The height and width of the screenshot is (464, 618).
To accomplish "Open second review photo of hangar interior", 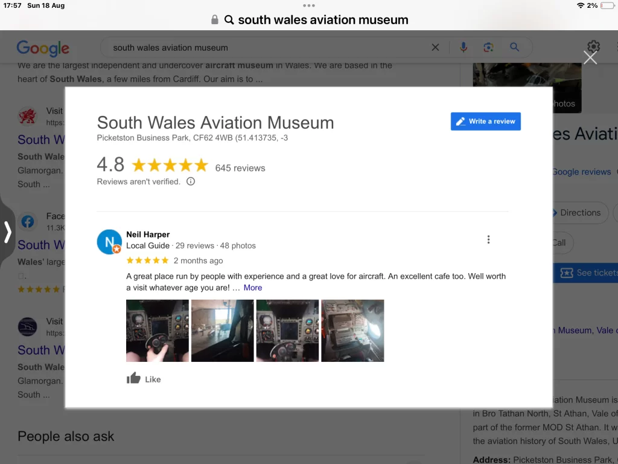I will [x=222, y=330].
